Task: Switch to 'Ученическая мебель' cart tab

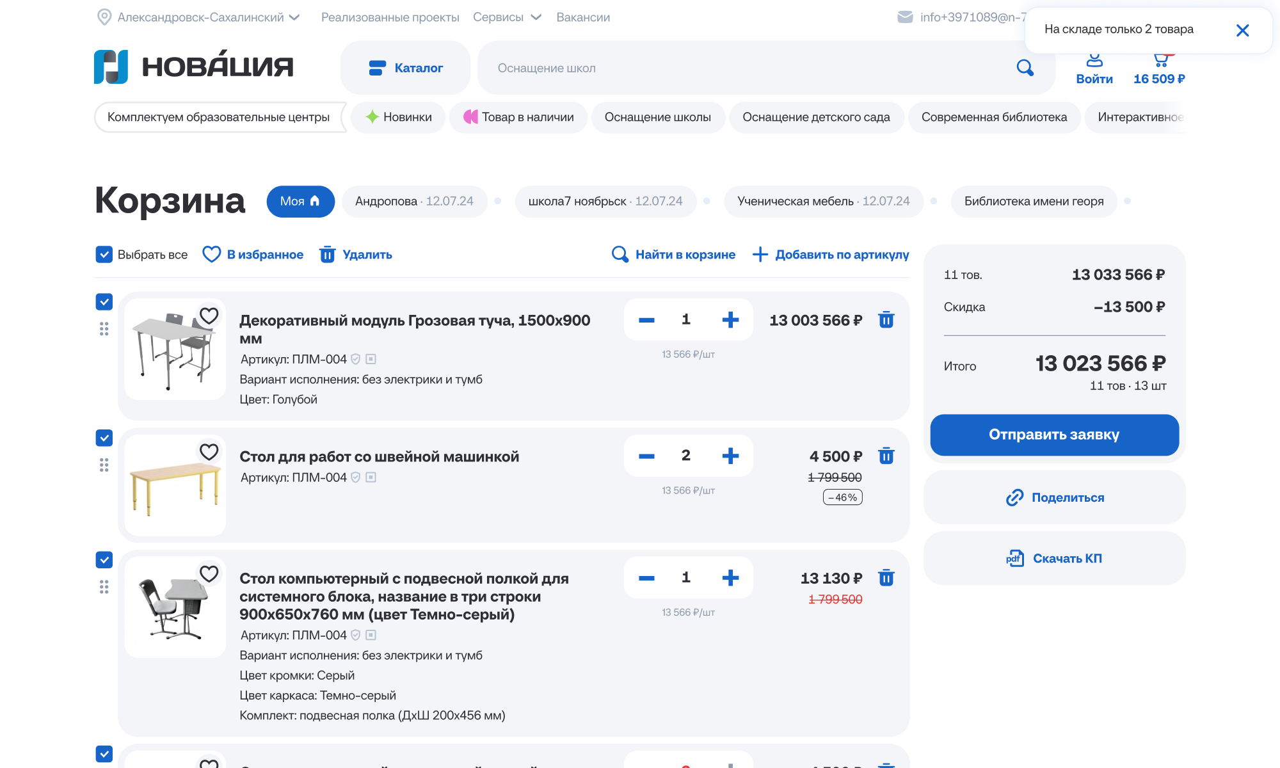Action: 823,202
